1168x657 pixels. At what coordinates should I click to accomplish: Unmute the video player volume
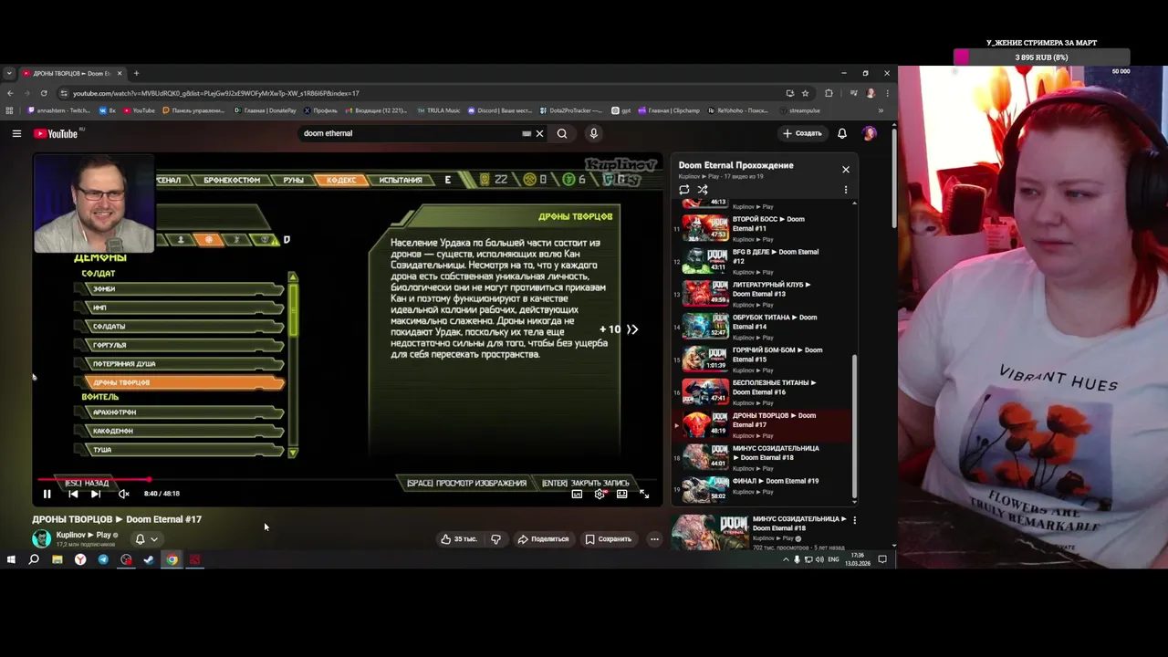coord(123,494)
